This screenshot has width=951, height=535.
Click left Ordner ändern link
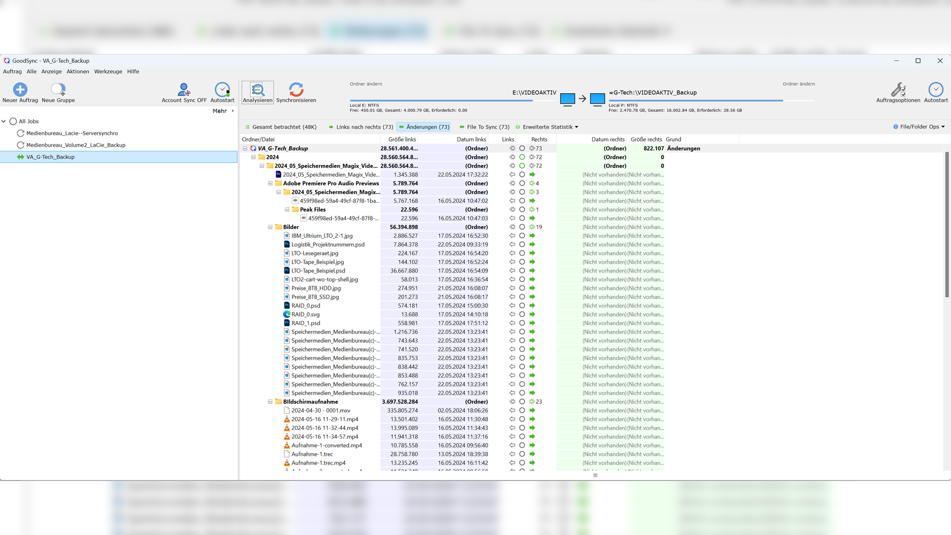click(x=366, y=84)
